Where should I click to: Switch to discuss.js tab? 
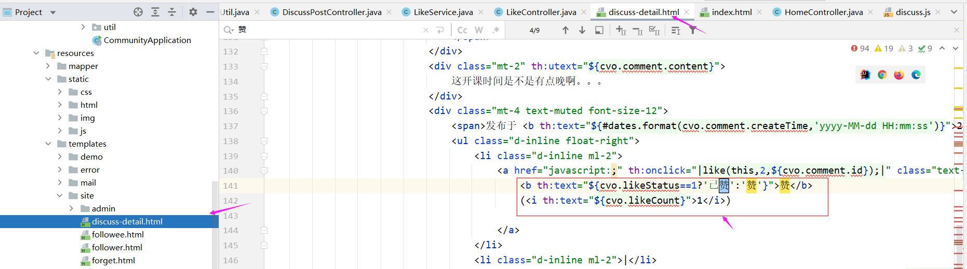(x=907, y=12)
